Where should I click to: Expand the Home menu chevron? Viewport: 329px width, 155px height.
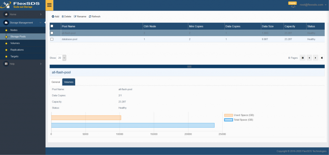click(x=41, y=14)
